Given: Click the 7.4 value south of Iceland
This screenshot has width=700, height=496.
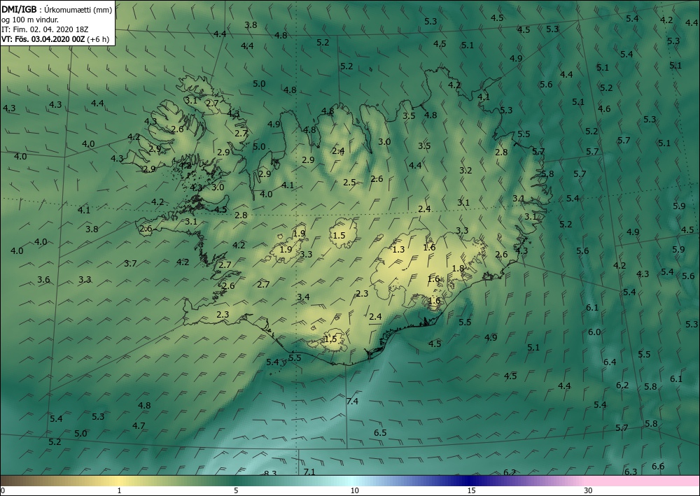Looking at the screenshot, I should [352, 402].
